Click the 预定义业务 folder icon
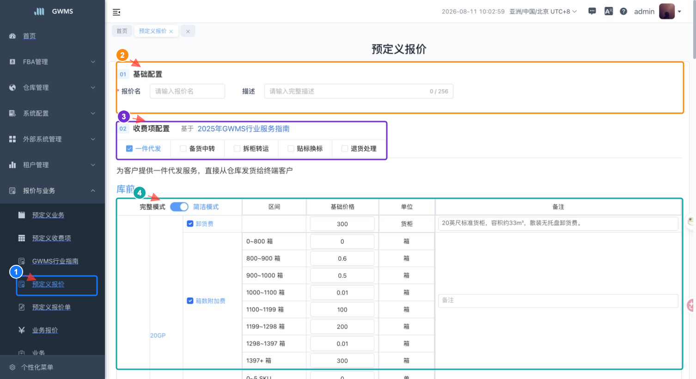This screenshot has height=379, width=696. pos(21,215)
